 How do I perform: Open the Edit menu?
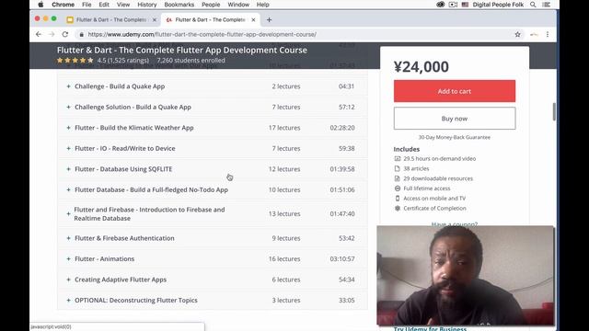coord(104,5)
